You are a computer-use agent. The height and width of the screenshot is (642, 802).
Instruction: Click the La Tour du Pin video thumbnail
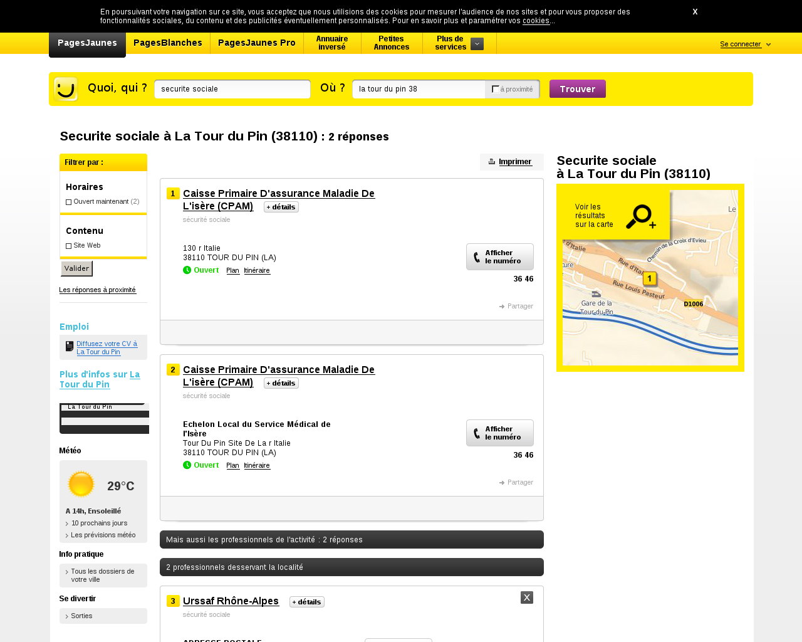point(104,418)
